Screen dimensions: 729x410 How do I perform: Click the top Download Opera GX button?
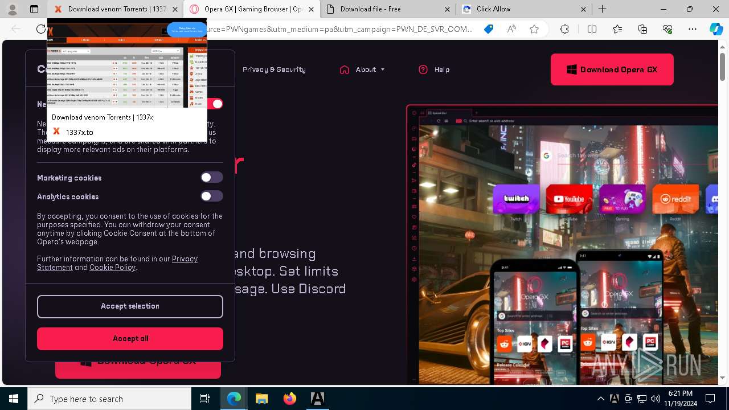click(612, 69)
